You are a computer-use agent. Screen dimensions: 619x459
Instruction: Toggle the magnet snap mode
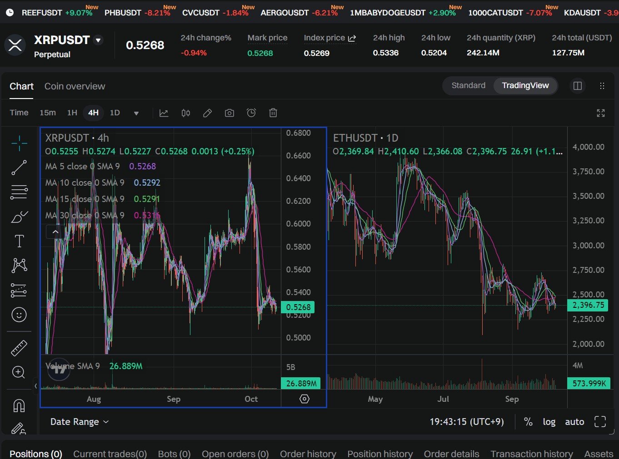[19, 405]
